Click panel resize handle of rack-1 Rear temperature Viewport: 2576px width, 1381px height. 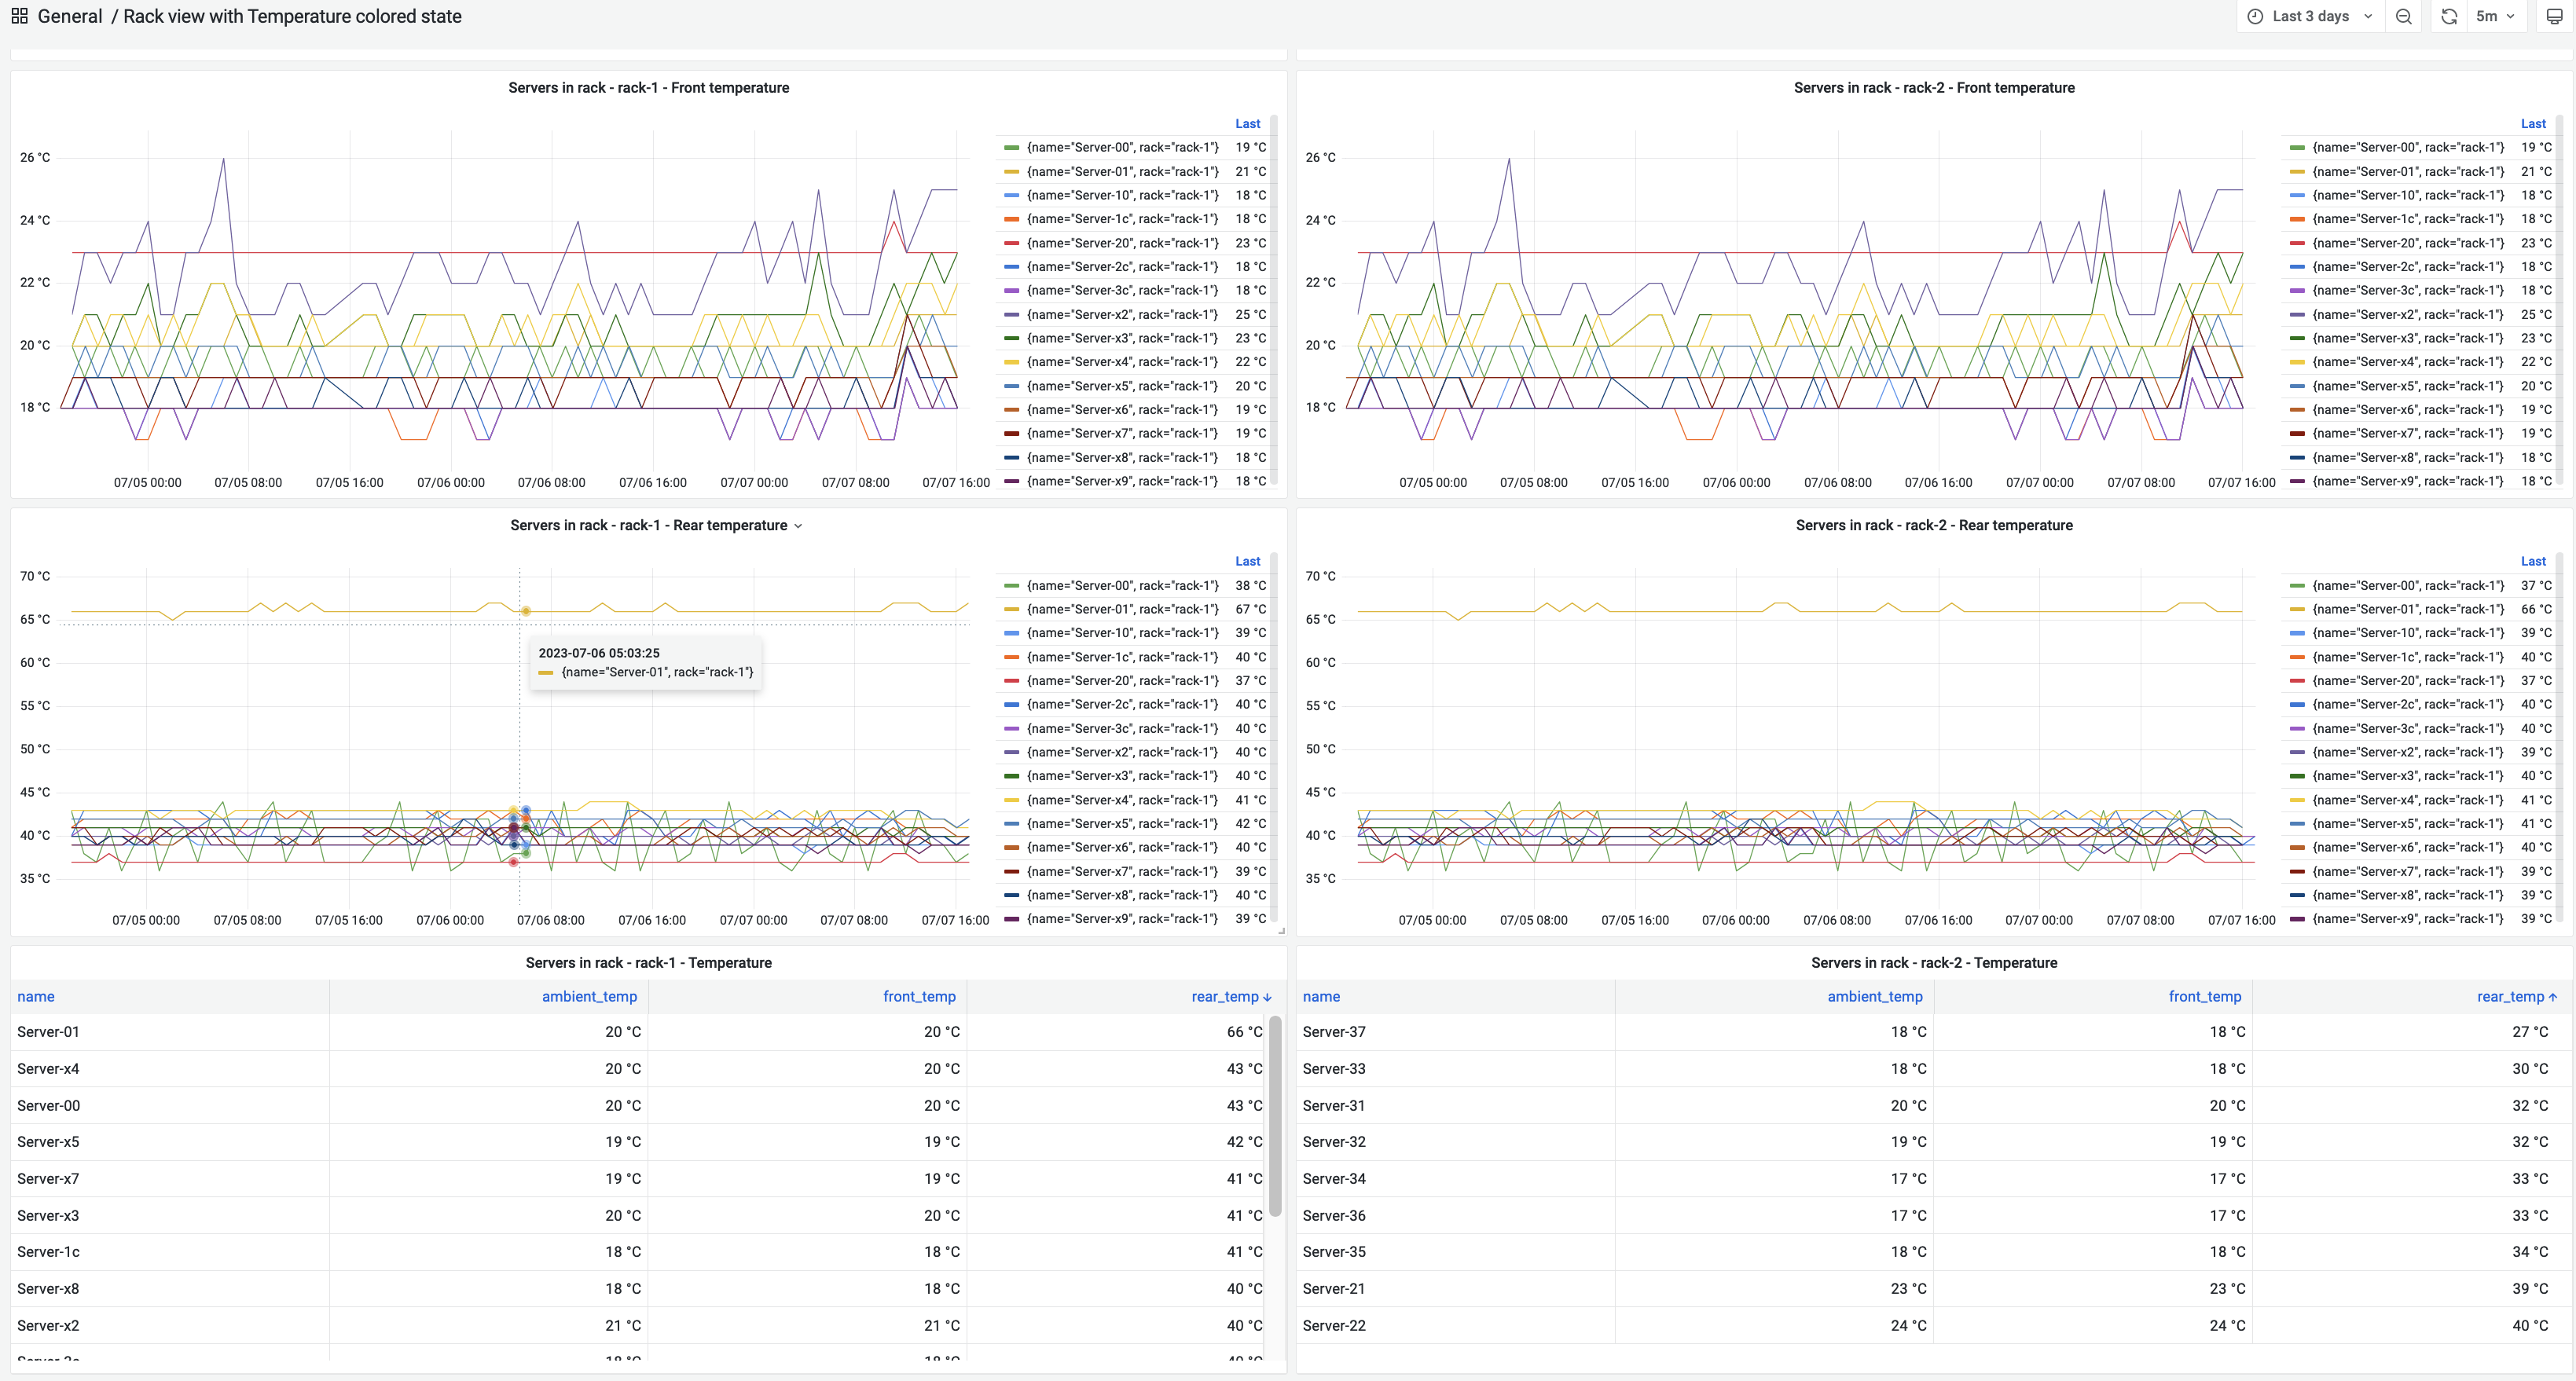coord(1281,930)
